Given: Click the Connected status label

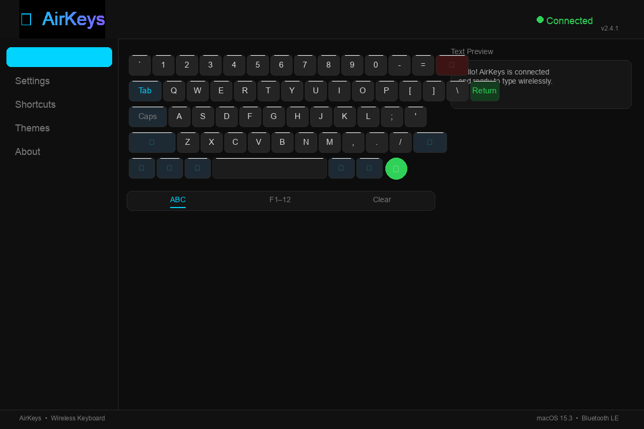Looking at the screenshot, I should (569, 21).
